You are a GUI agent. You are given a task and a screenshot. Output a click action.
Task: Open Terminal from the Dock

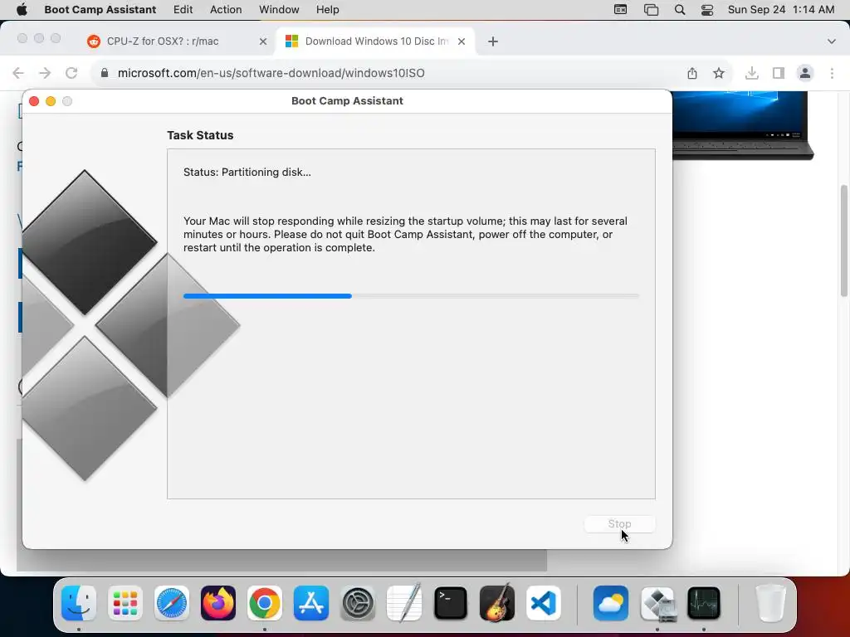(x=451, y=603)
